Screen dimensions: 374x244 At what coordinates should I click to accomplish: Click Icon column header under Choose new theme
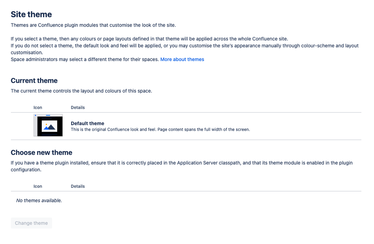[38, 186]
